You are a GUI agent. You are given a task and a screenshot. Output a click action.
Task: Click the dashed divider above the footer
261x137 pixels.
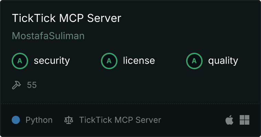tap(130, 104)
